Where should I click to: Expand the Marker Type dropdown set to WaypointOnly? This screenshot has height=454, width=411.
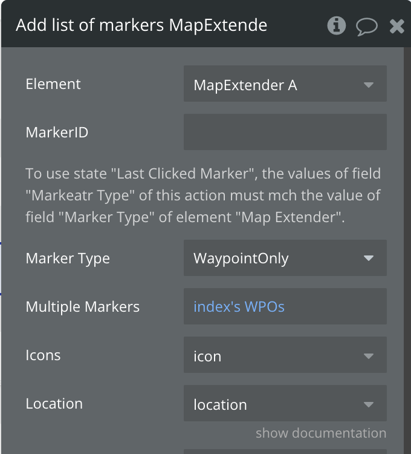coord(285,258)
